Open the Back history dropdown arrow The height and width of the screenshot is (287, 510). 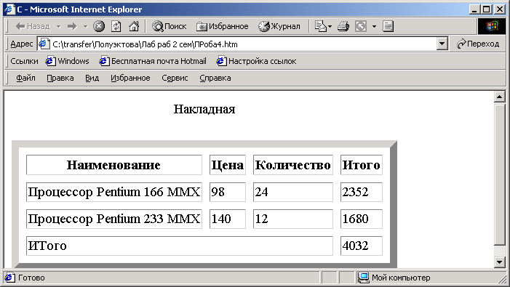point(58,26)
